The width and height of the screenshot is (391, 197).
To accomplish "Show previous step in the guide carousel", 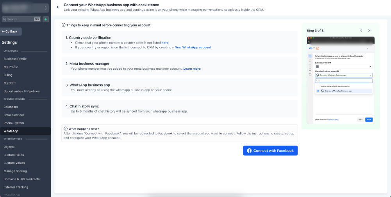I will 361,30.
